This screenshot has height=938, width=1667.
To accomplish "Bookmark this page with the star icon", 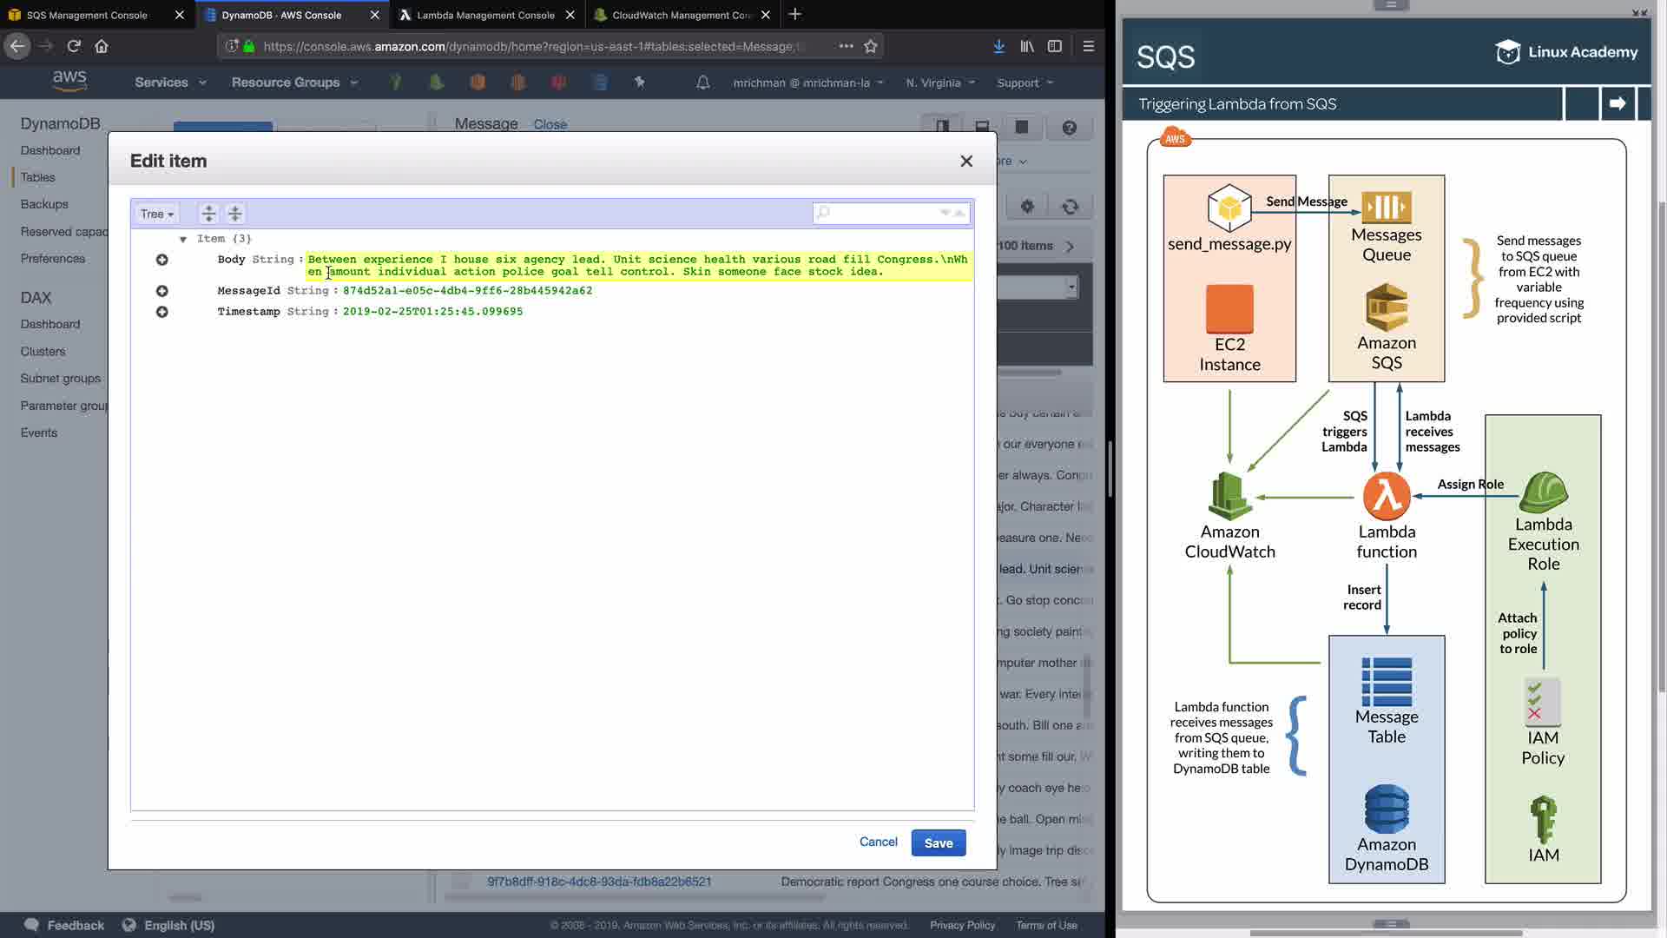I will (x=871, y=46).
